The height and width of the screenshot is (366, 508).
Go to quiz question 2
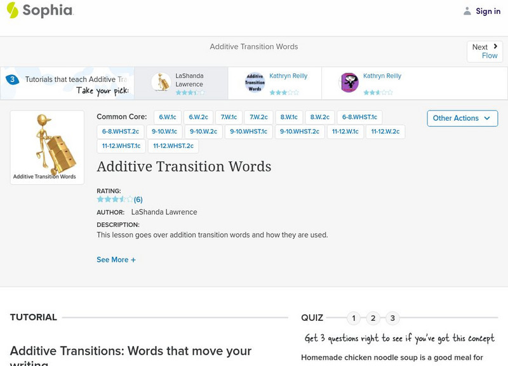tap(373, 318)
